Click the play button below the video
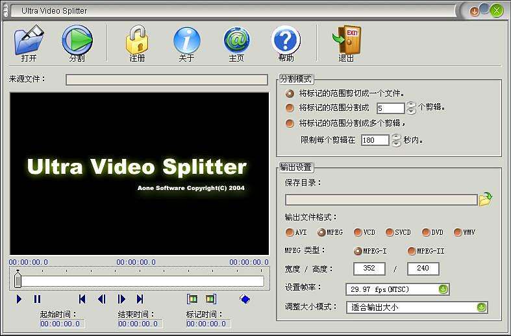 [x=19, y=299]
